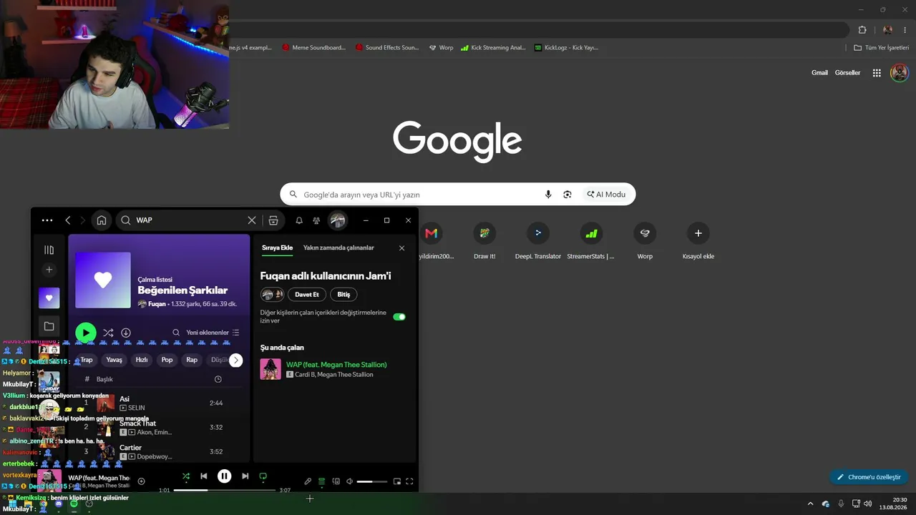The width and height of the screenshot is (916, 515).
Task: Download the Beğenilen Şarkılar playlist
Action: (126, 333)
